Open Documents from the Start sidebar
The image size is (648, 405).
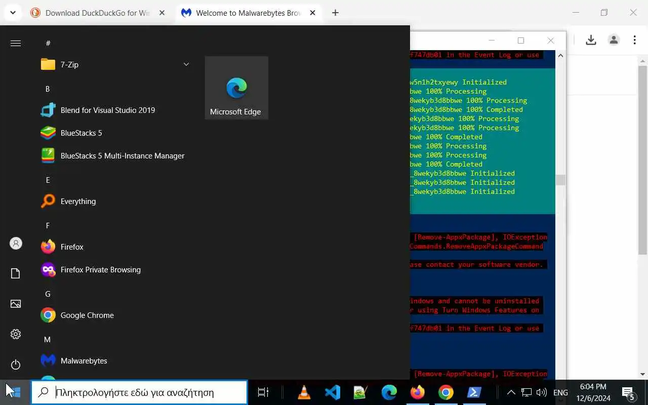point(16,273)
